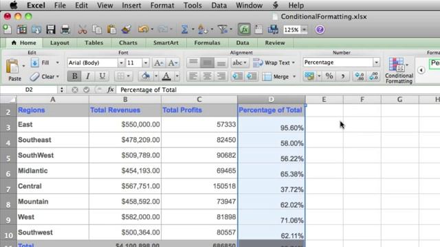Open the font name Arial (Body) dropdown
The image size is (440, 247).
(x=121, y=62)
